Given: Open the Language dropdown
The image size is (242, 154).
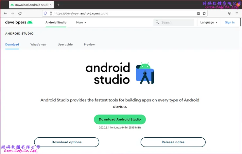Looking at the screenshot, I should coord(209,22).
